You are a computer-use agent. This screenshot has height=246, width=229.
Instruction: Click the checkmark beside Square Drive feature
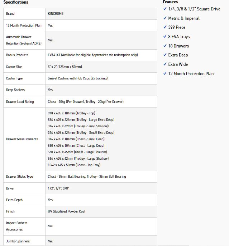click(x=165, y=9)
